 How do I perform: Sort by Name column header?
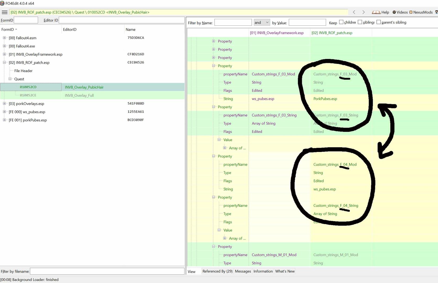[154, 30]
